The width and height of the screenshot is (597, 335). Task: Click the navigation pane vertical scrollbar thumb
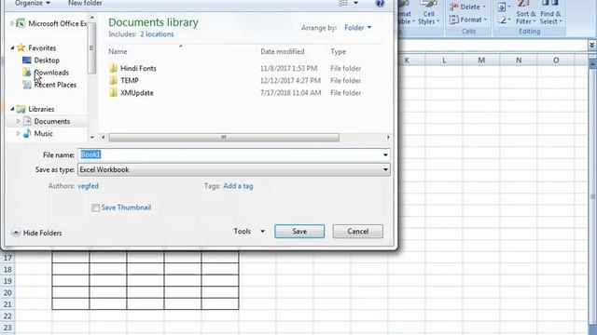pyautogui.click(x=91, y=47)
